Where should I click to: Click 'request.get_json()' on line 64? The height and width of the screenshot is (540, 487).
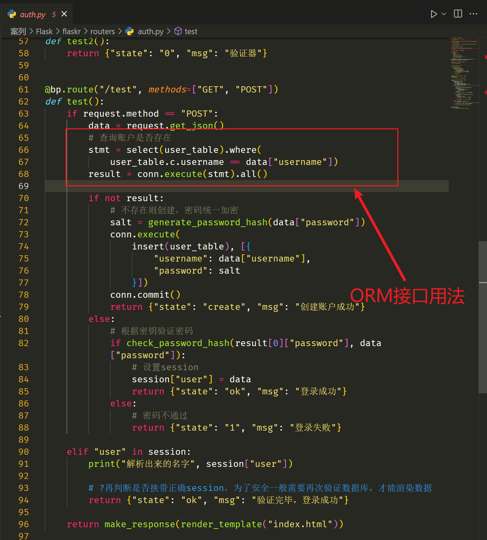[x=175, y=126]
